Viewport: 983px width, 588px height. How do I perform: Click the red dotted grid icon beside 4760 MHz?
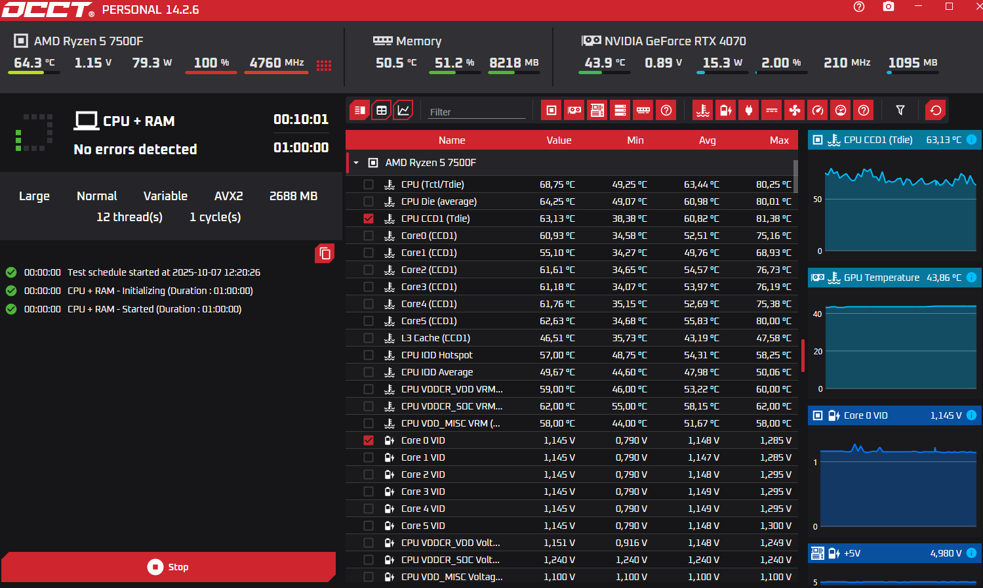324,65
